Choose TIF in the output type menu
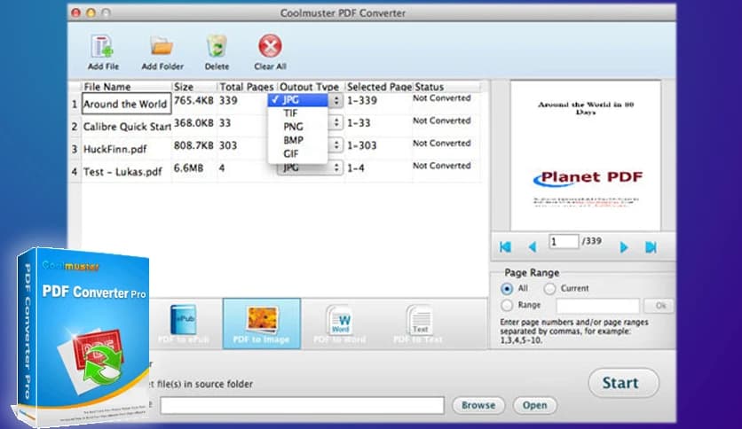 pos(297,113)
